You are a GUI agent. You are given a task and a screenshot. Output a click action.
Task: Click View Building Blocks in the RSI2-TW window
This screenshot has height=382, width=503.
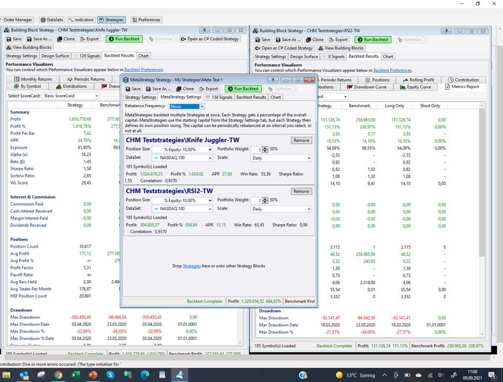(341, 48)
